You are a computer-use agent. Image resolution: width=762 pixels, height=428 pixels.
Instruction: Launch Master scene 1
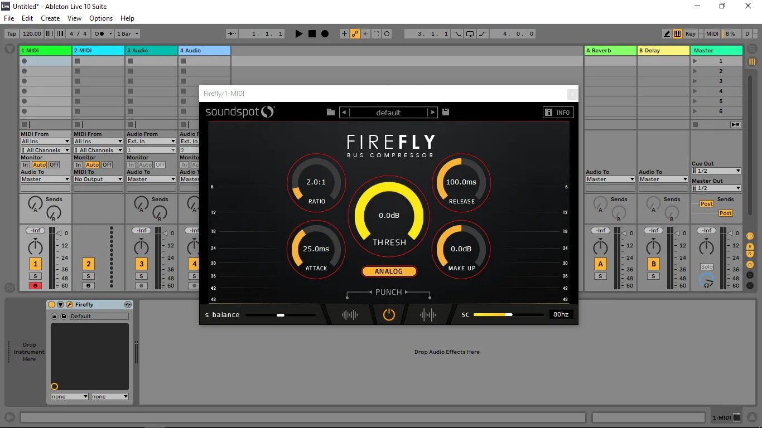(695, 61)
